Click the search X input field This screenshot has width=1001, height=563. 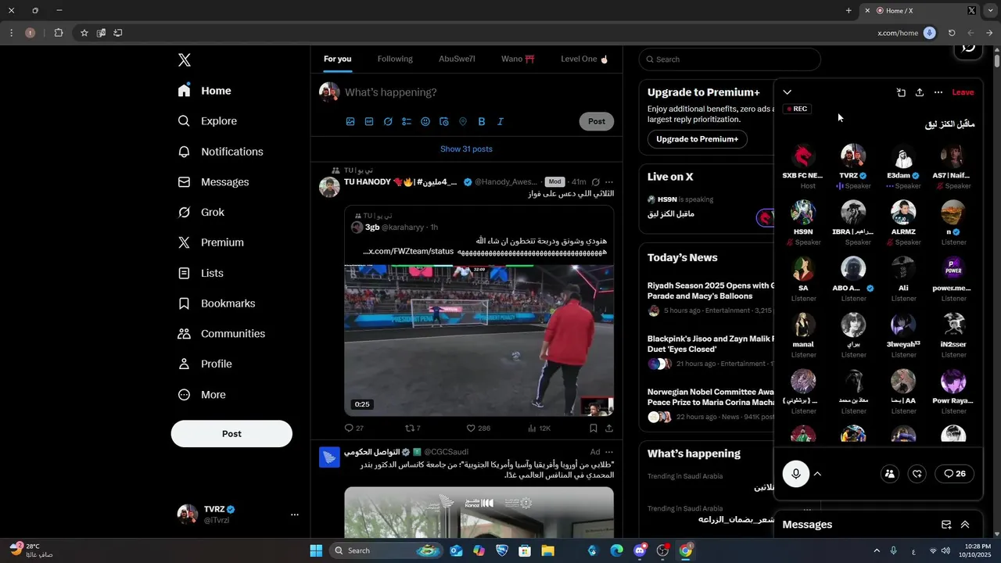click(730, 59)
